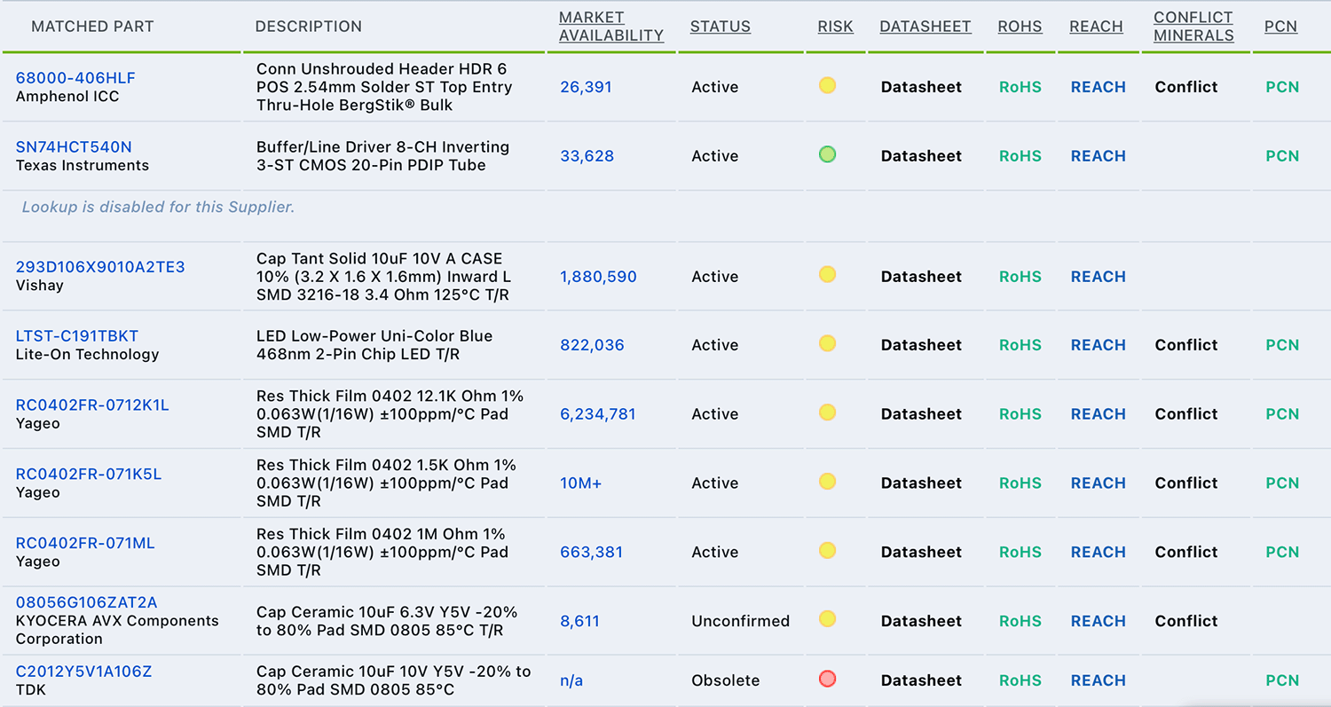Open Conflict link for 68000-406HLF
This screenshot has height=707, width=1331.
[x=1186, y=87]
